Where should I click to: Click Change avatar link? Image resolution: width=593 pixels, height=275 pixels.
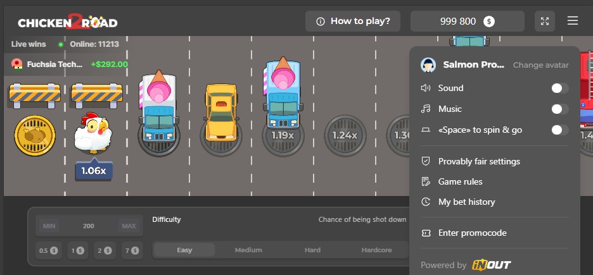540,65
